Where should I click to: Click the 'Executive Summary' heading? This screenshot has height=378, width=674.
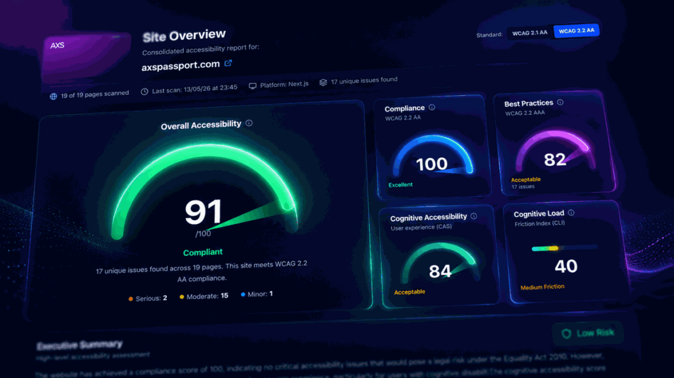(x=80, y=345)
